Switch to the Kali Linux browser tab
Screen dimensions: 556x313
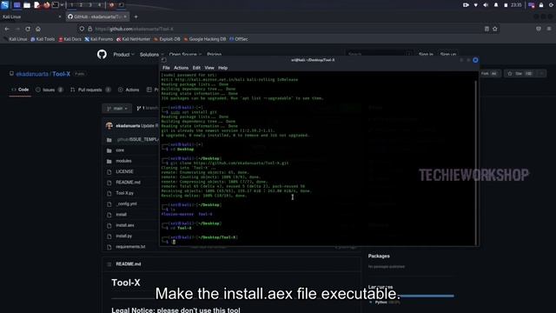[x=31, y=17]
